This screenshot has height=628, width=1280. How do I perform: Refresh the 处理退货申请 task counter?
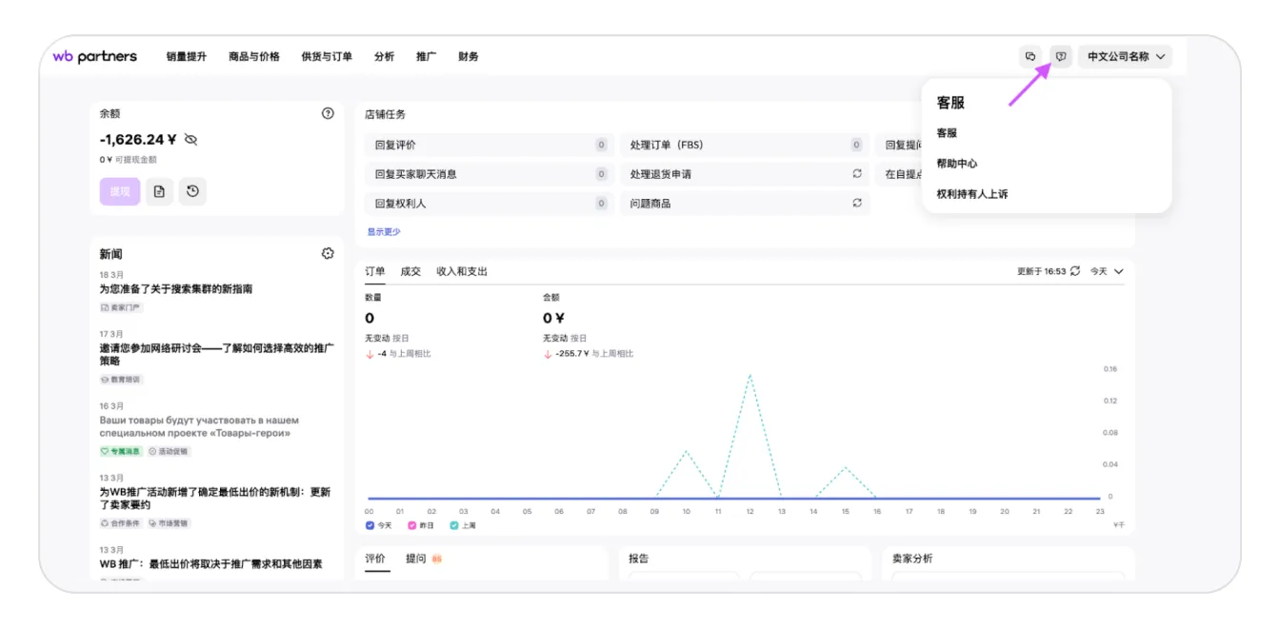click(x=856, y=174)
